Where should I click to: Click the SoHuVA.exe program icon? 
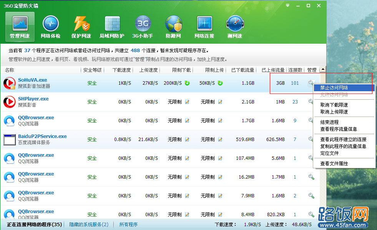click(x=10, y=83)
